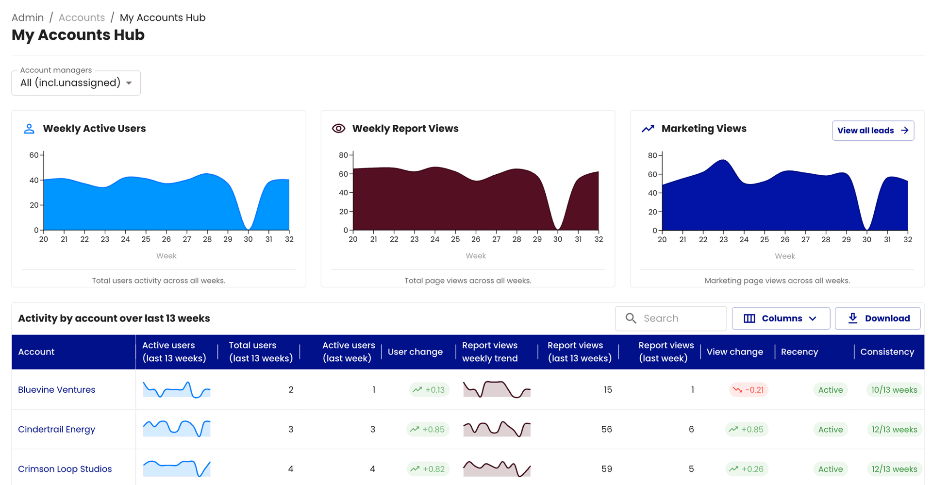Open Bluevine Ventures account
Screen dimensions: 932x485
56,390
